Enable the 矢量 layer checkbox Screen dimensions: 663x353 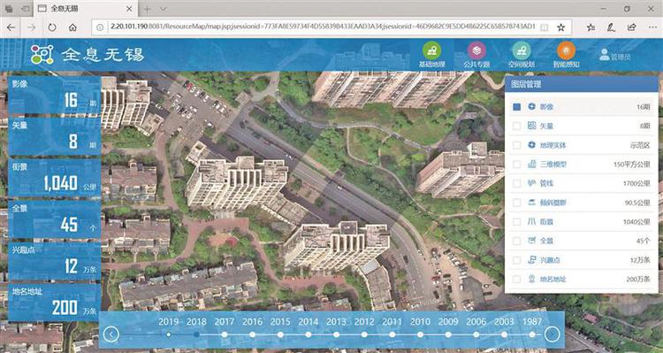click(x=517, y=127)
